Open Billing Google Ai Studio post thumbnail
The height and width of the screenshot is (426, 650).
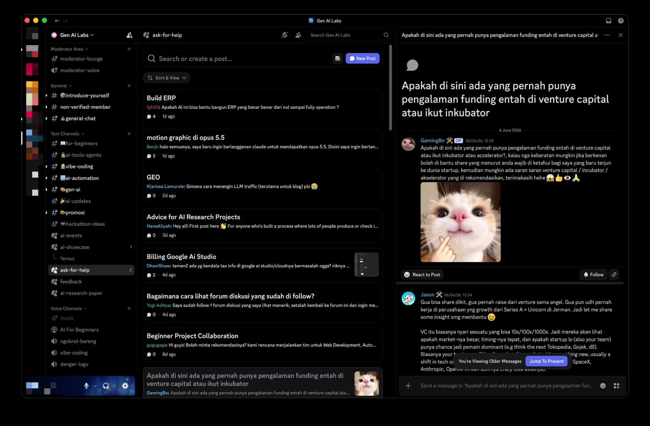tap(367, 265)
